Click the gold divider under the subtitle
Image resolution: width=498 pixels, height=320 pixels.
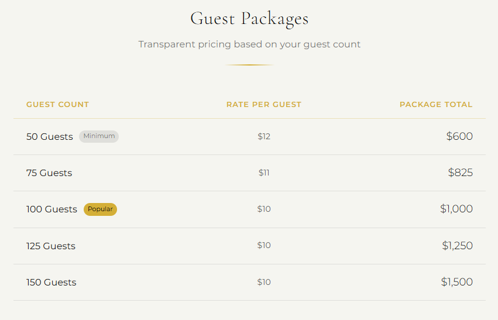coord(249,65)
